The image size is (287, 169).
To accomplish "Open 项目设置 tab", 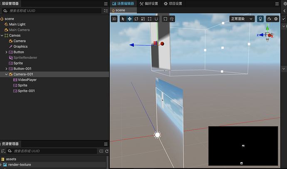I will coord(173,4).
